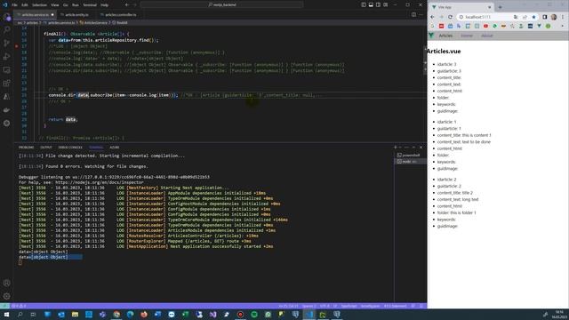Close the terminal panel

(421, 148)
